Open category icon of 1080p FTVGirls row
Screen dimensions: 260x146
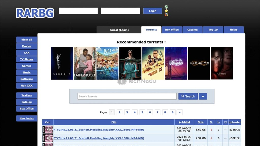[x=48, y=138]
